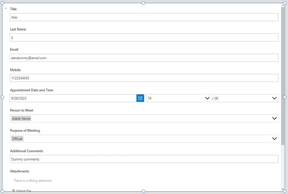The width and height of the screenshot is (288, 194).
Task: Select the Adele Vance chip
Action: [x=21, y=118]
